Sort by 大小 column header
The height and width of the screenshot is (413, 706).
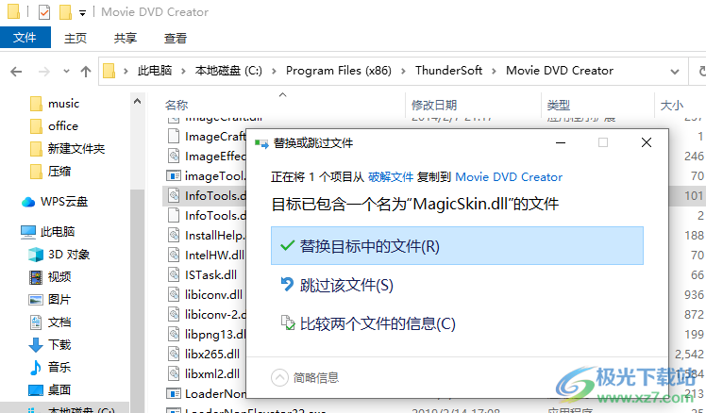pos(671,106)
